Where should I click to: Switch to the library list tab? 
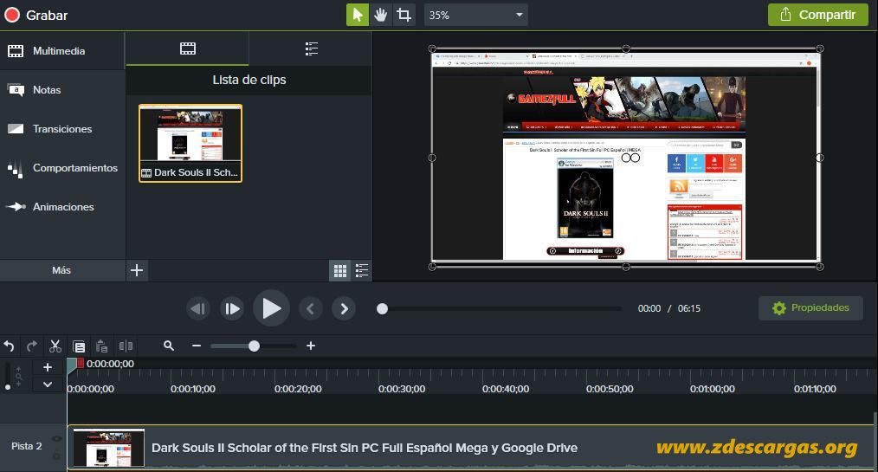312,48
